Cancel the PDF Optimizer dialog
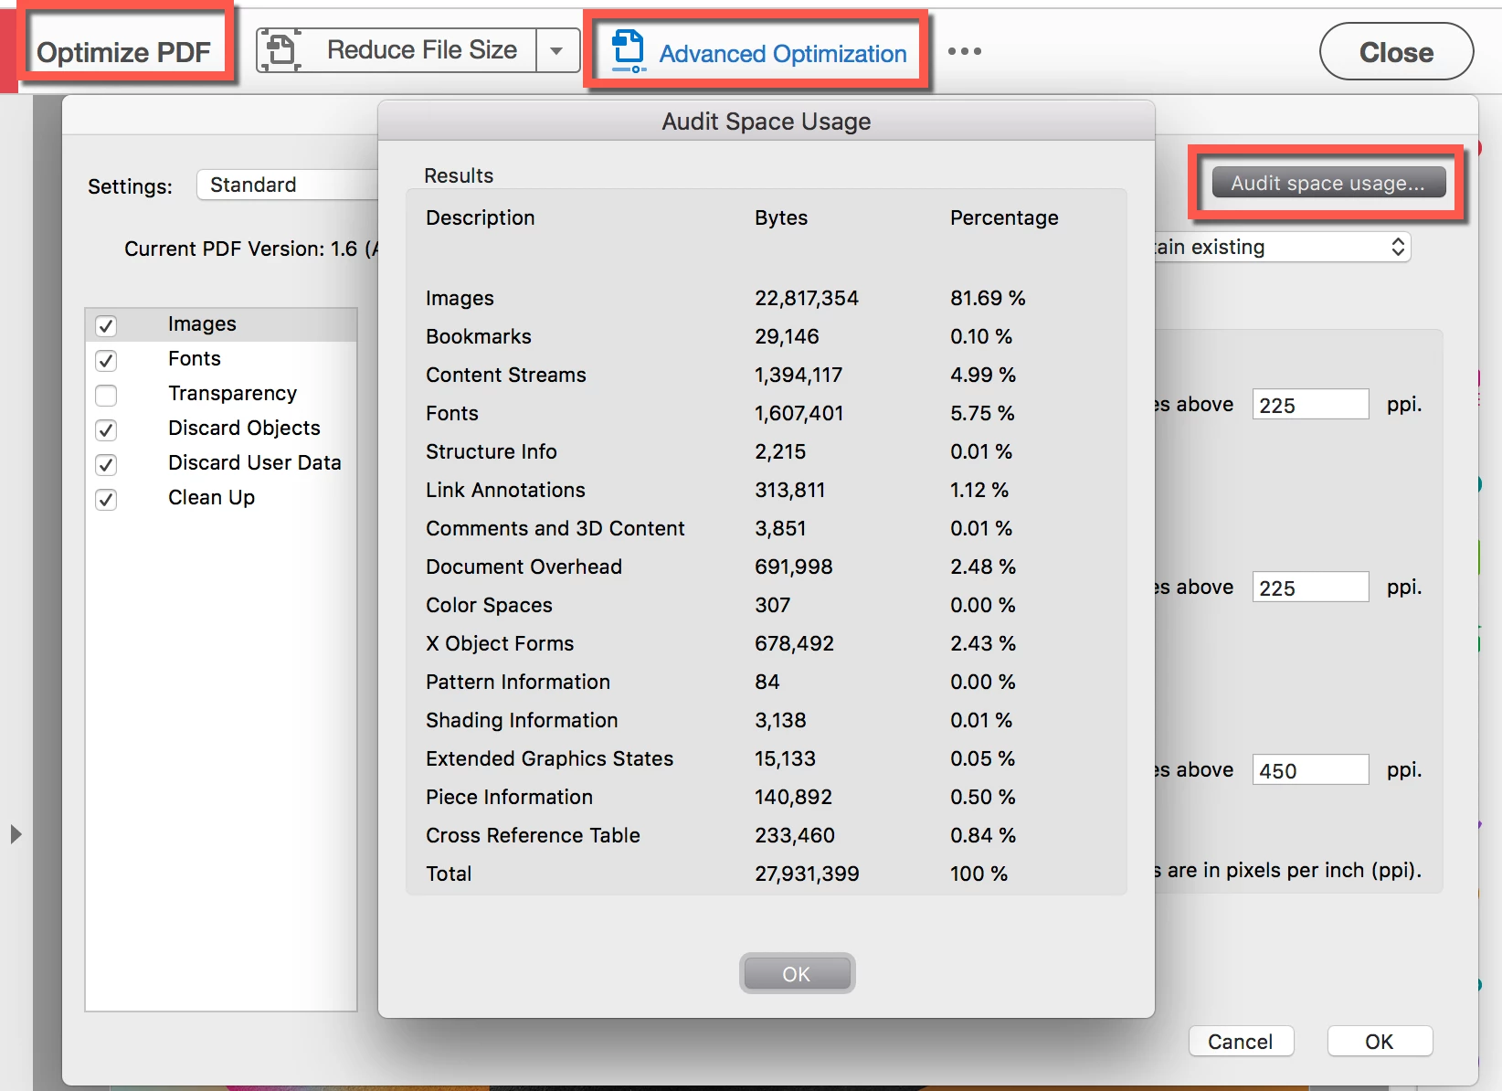1502x1091 pixels. coord(1241,1042)
